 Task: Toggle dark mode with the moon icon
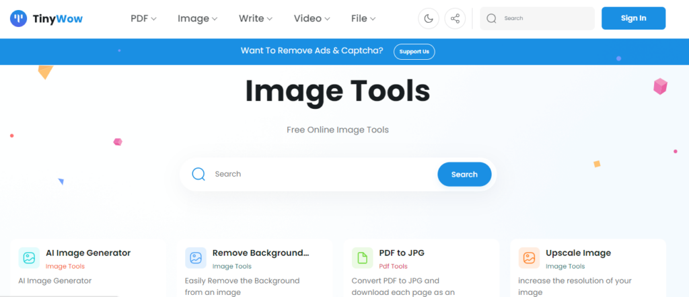[x=429, y=19]
